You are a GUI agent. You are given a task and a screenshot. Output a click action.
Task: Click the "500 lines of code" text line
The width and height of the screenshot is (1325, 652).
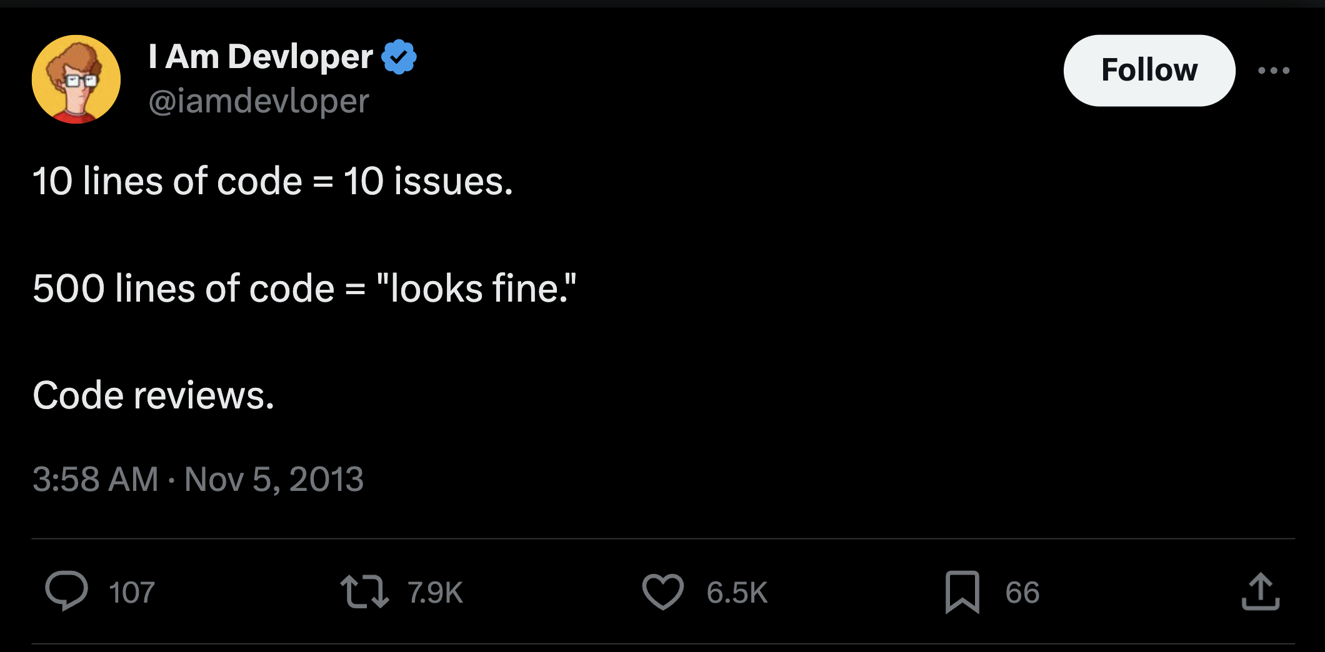[x=304, y=289]
